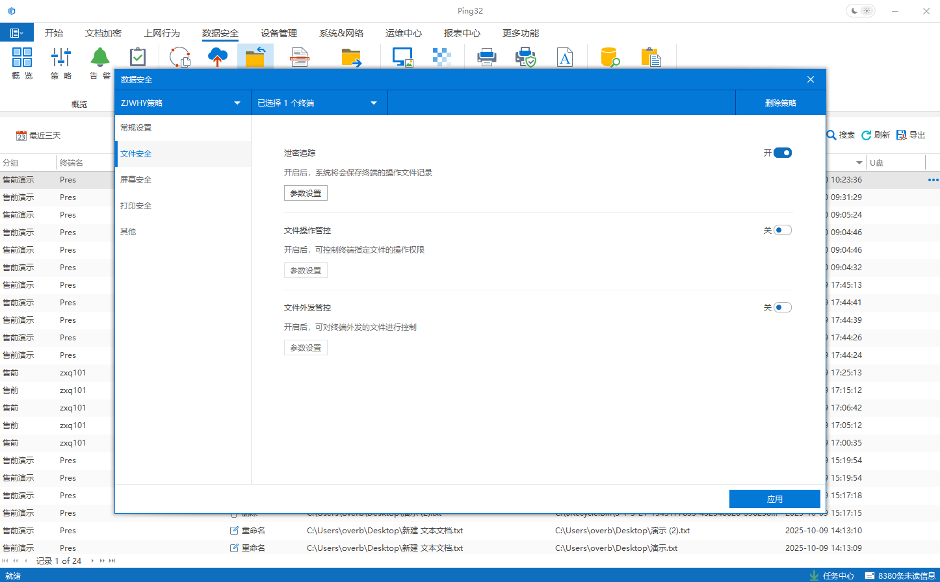Click the 删除策略 button
Viewport: 940px width, 582px height.
pos(780,103)
